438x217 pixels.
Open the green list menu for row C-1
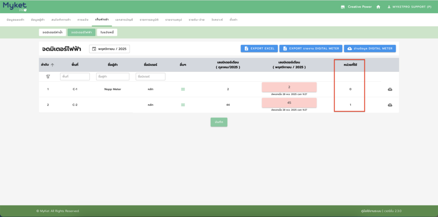tap(183, 89)
